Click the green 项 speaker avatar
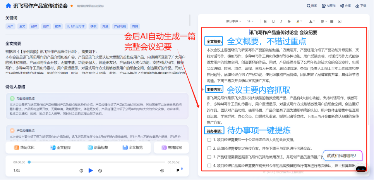This screenshot has height=180, width=374. (x=12, y=99)
